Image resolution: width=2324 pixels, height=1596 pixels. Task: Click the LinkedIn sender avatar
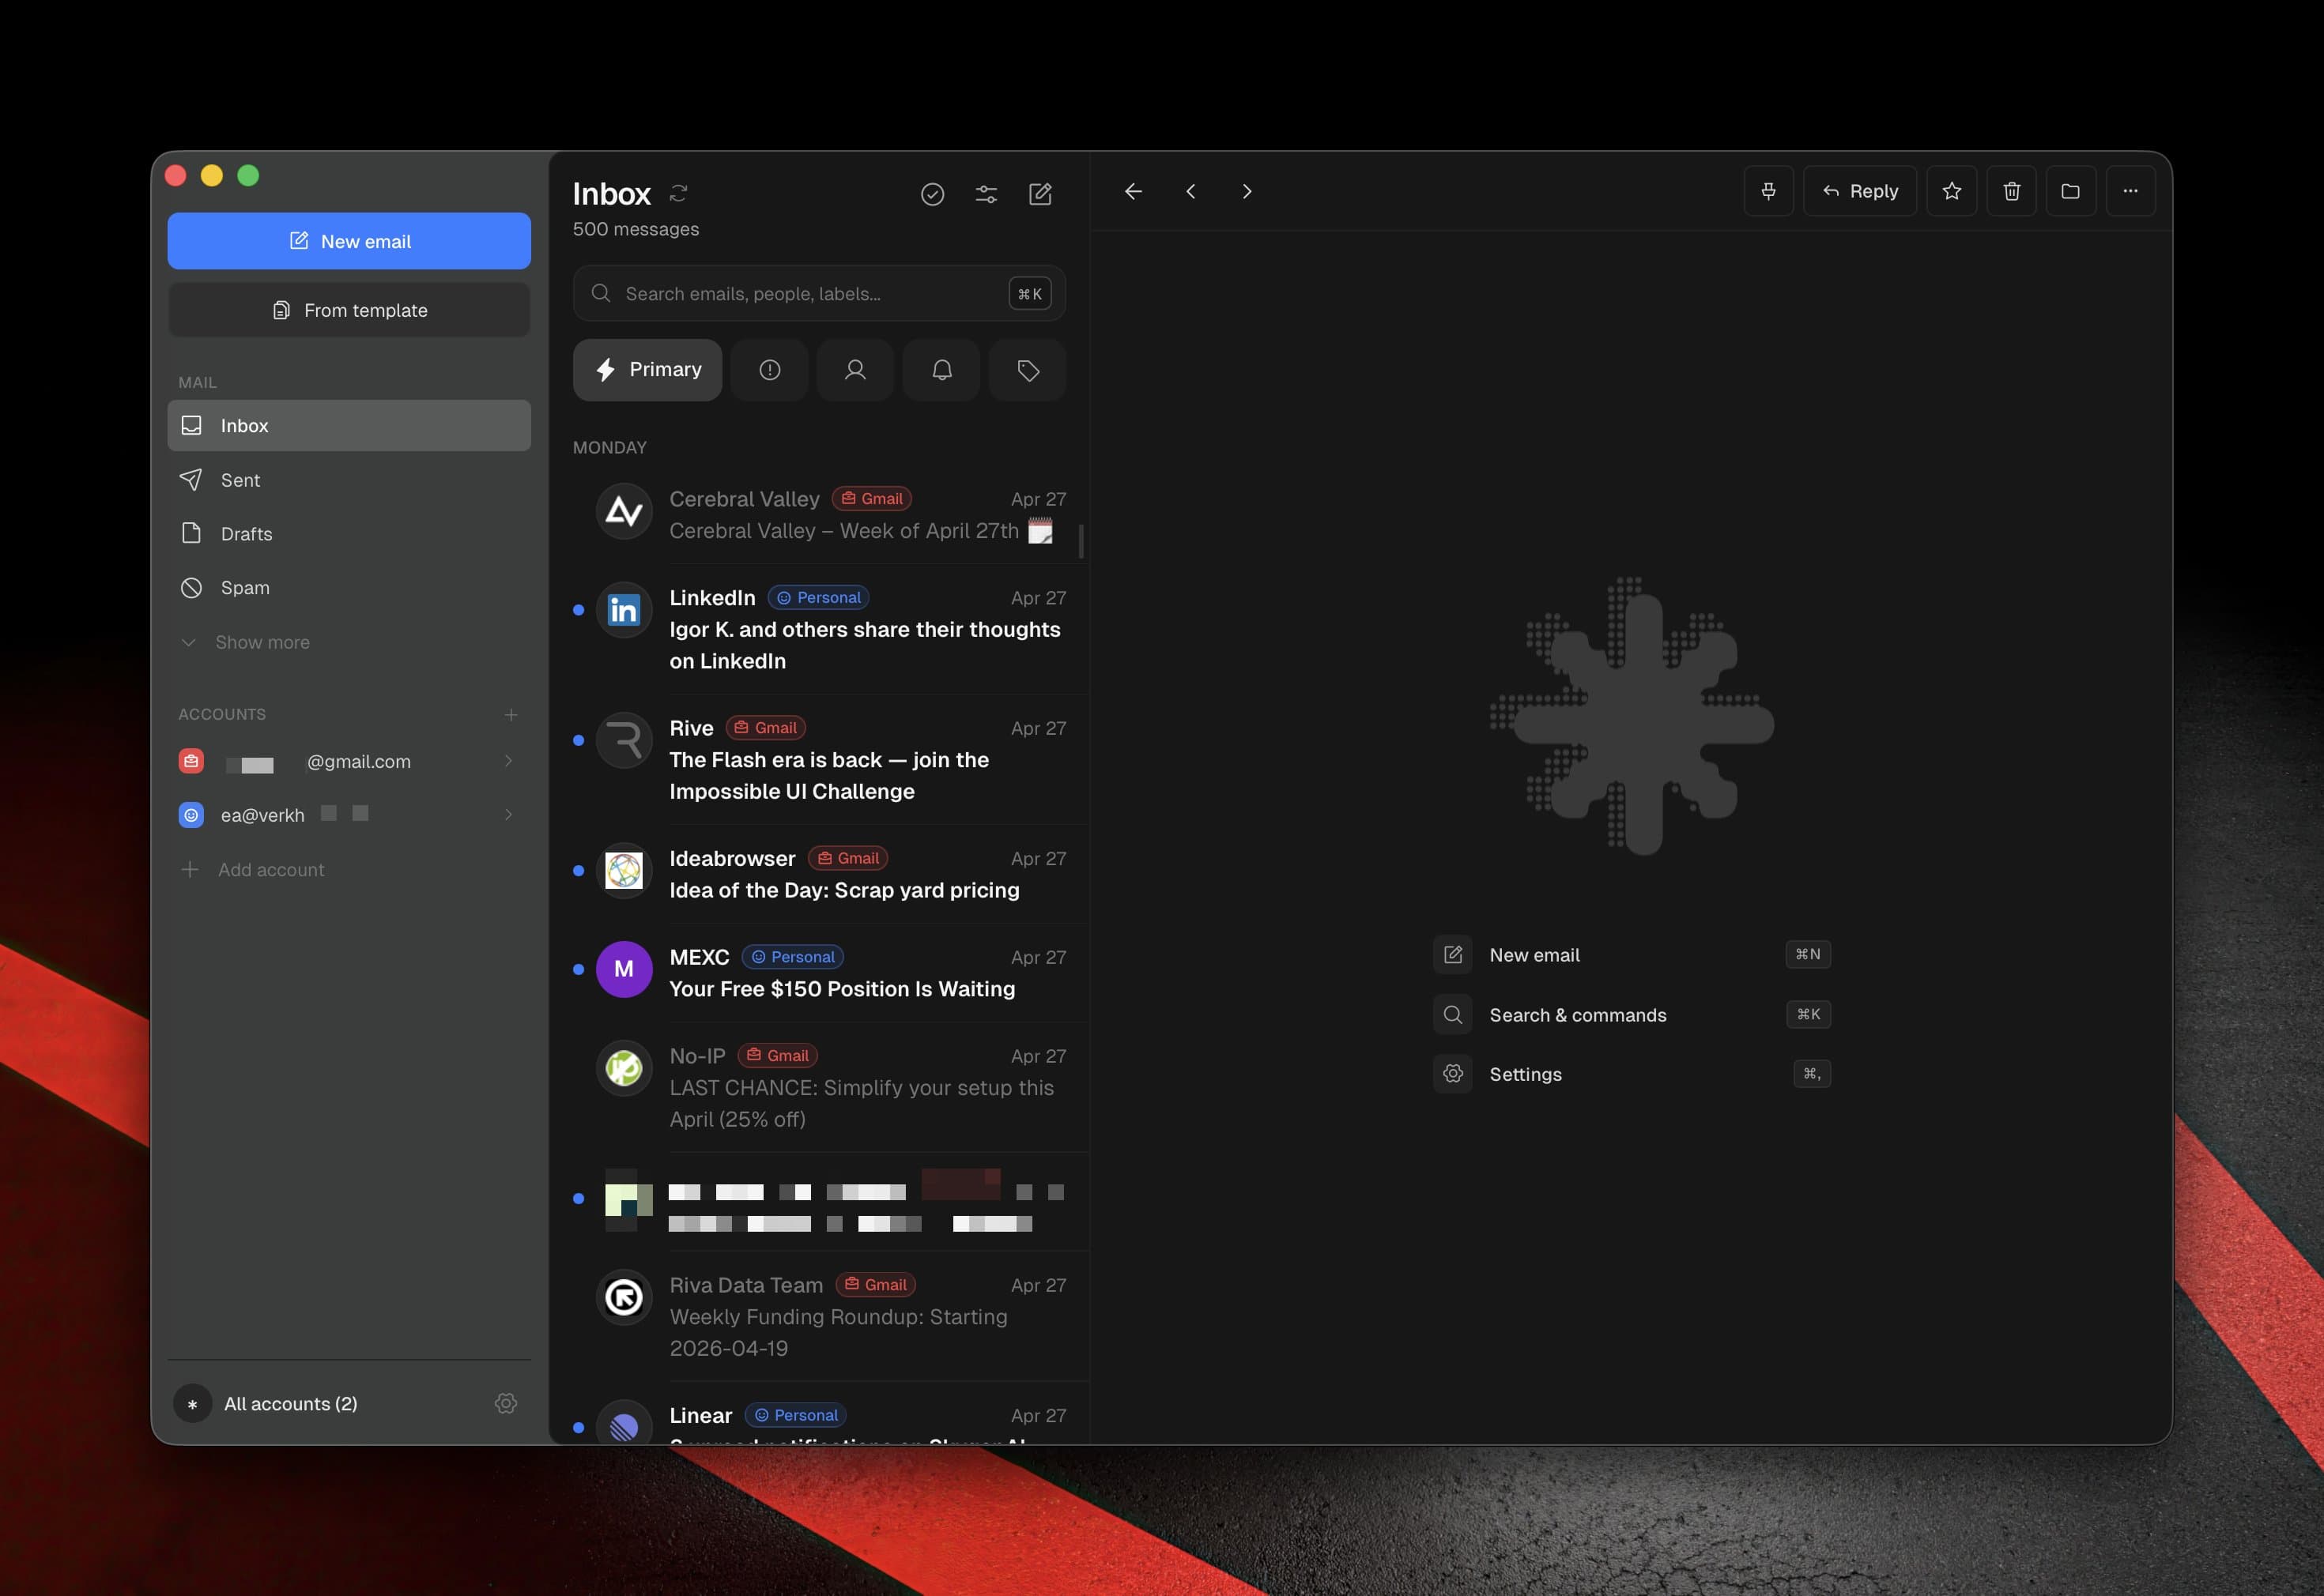[624, 610]
